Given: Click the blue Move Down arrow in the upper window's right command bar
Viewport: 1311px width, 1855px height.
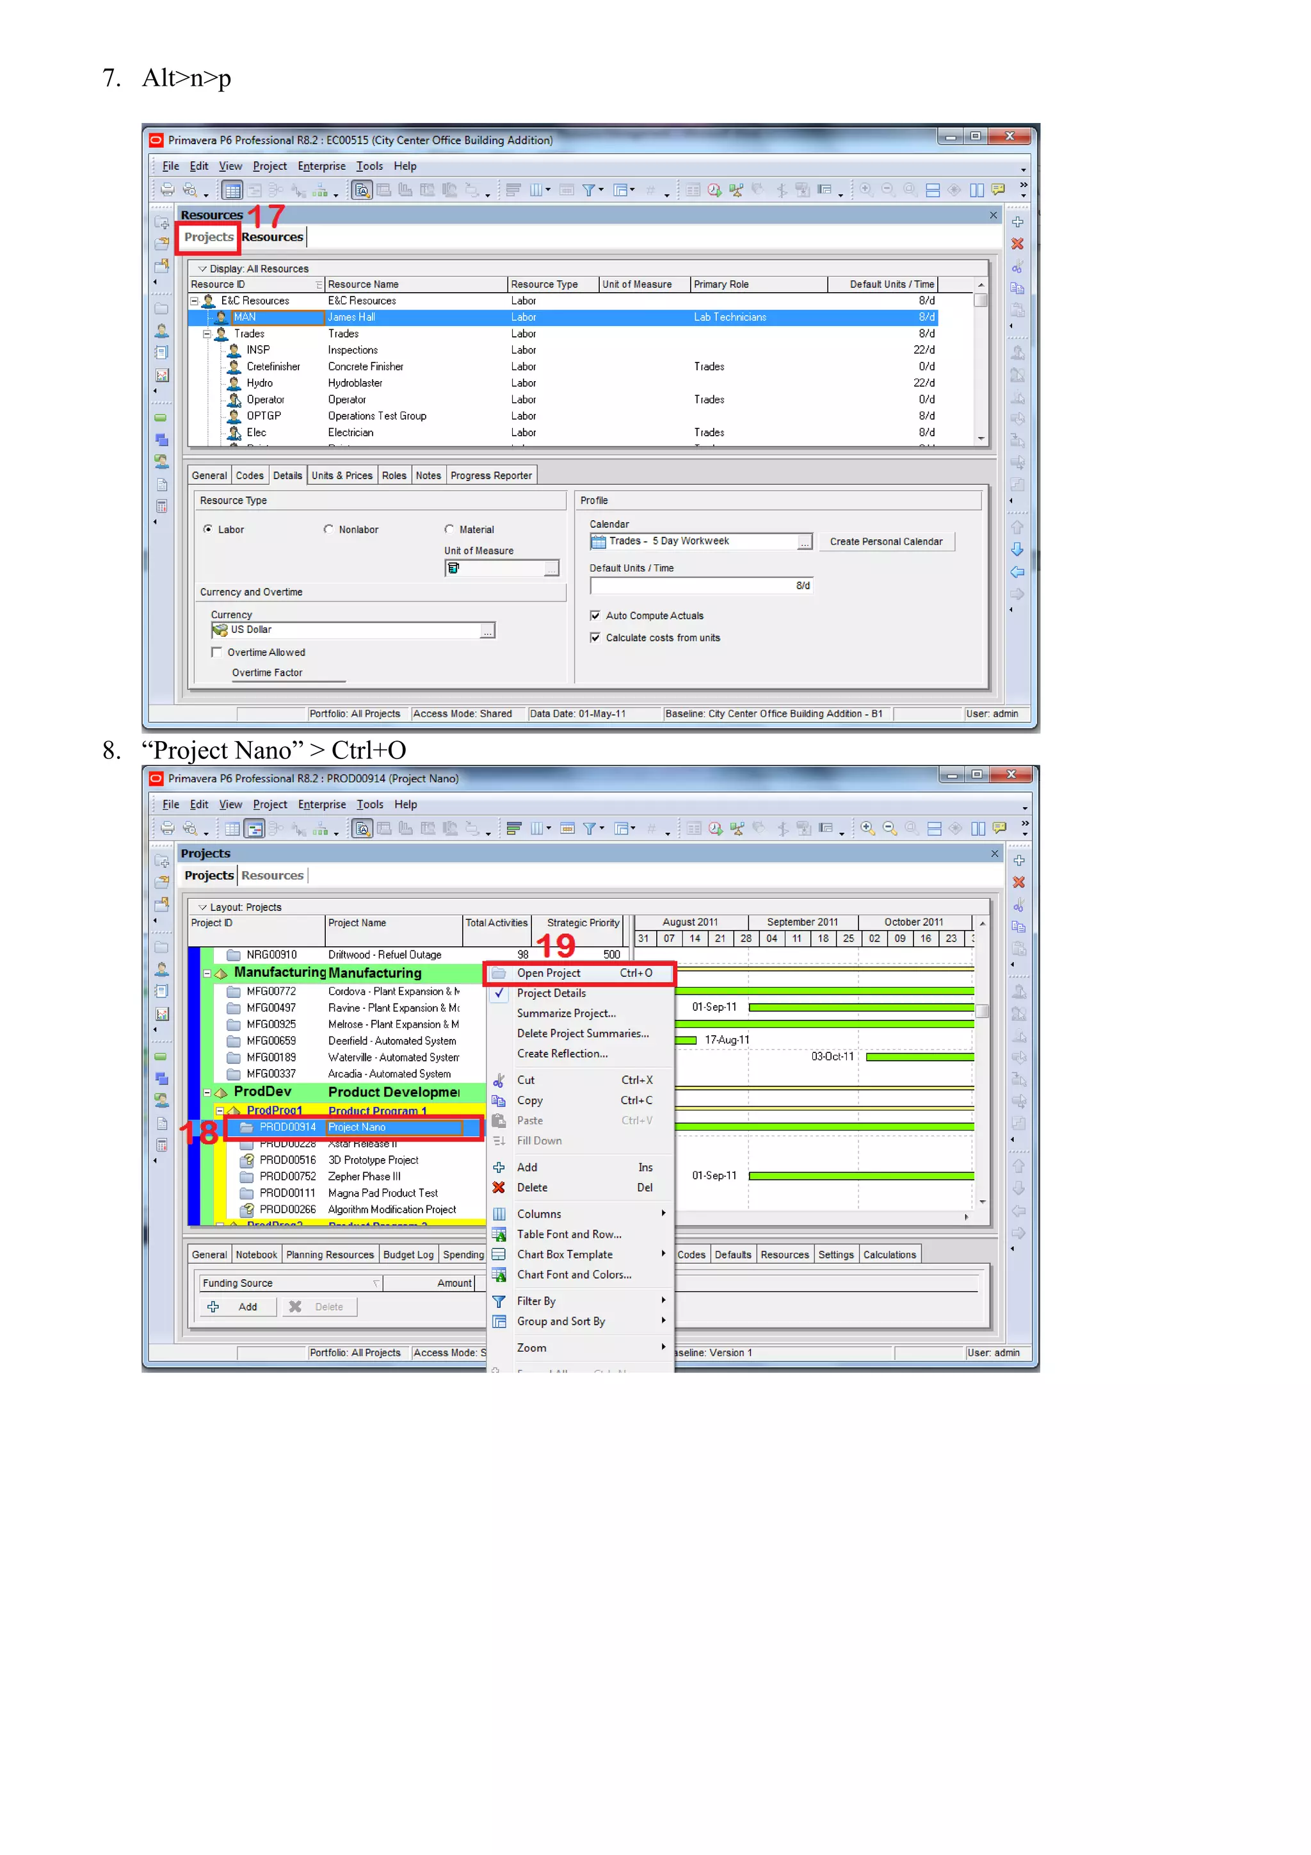Looking at the screenshot, I should pos(1018,550).
